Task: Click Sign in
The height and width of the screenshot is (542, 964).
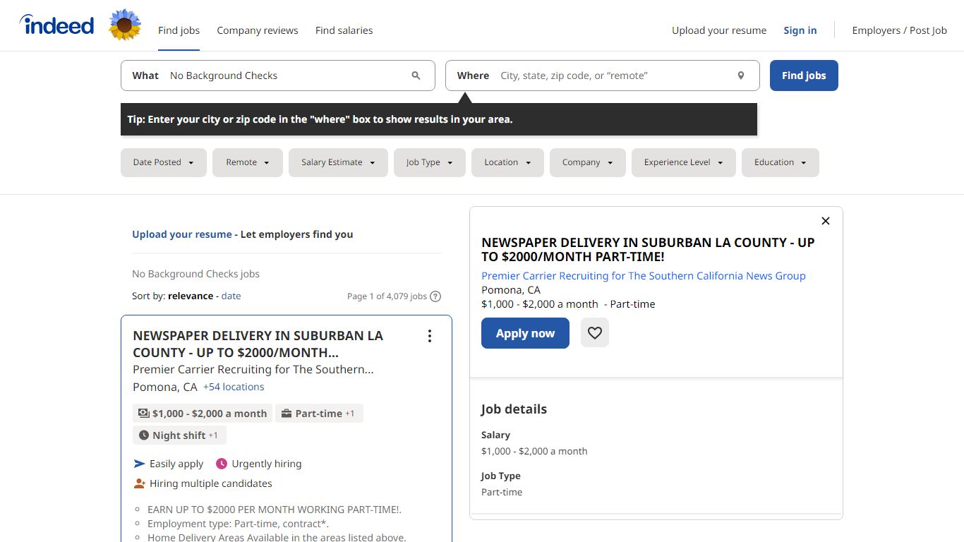Action: coord(800,30)
